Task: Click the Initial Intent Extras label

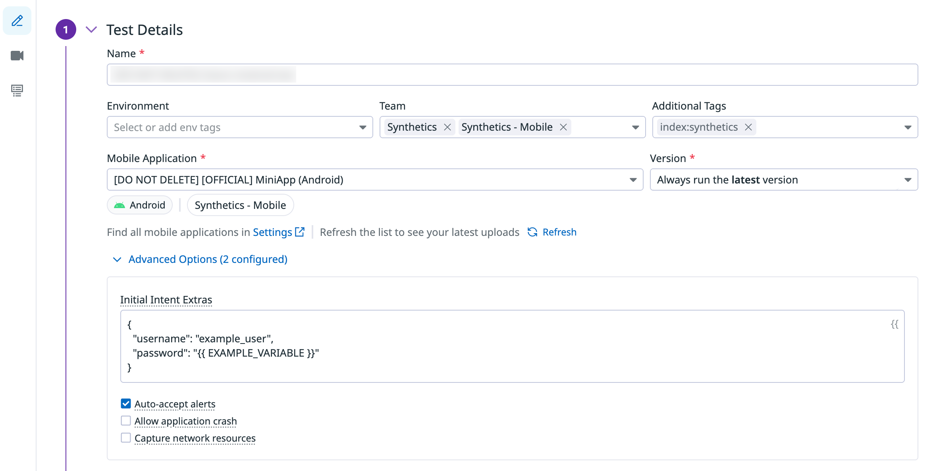Action: 166,300
